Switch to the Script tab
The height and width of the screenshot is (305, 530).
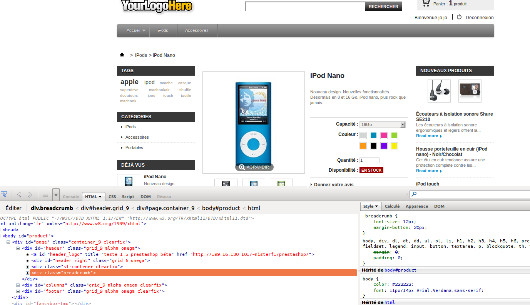point(128,197)
